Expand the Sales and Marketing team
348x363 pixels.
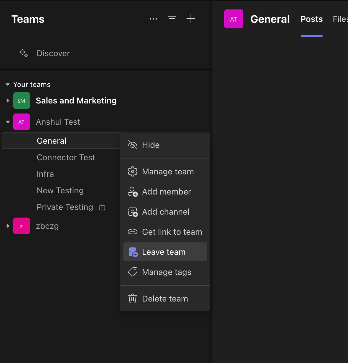8,101
